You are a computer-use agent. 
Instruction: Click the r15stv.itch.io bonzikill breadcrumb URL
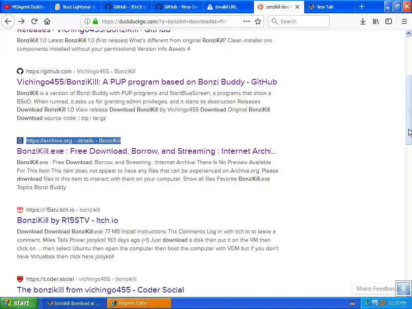click(63, 210)
